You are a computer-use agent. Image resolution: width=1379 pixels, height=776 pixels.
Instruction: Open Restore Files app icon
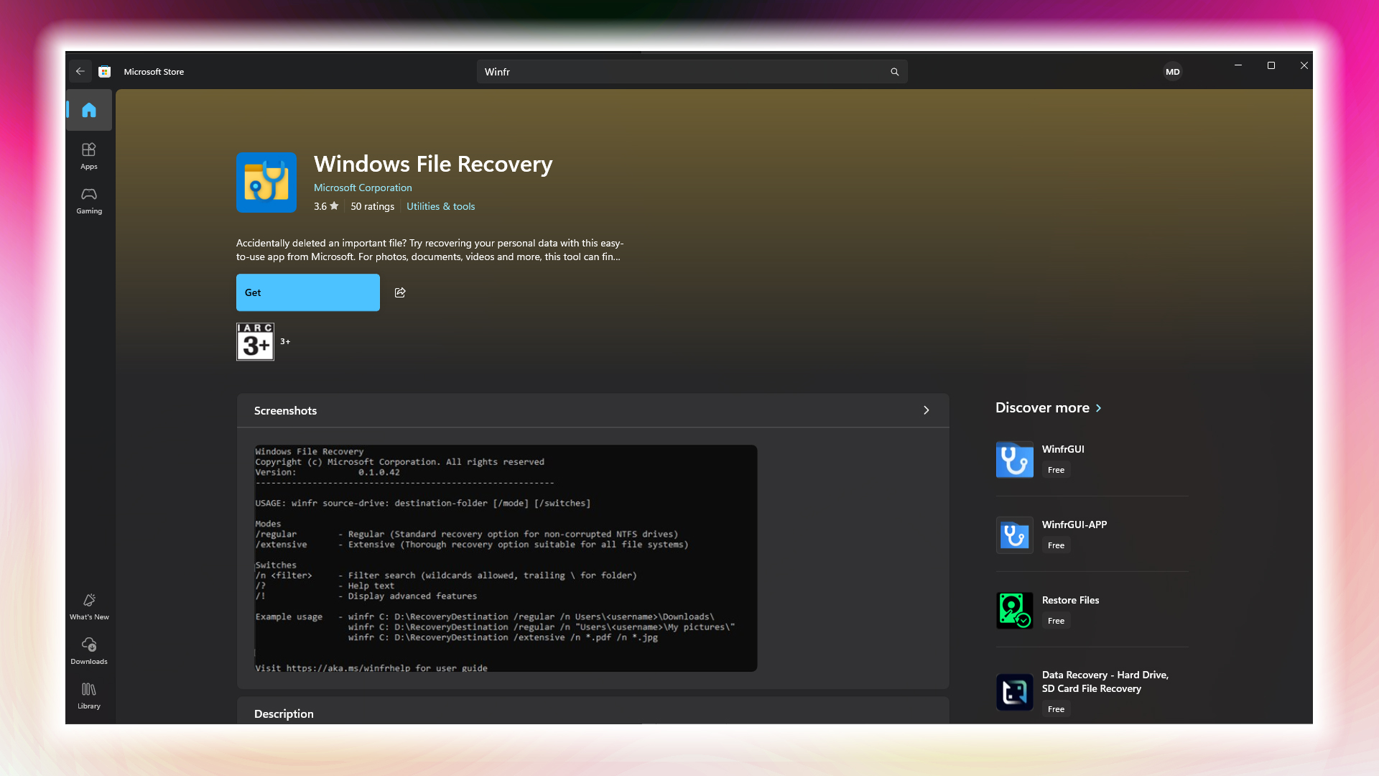(x=1015, y=611)
